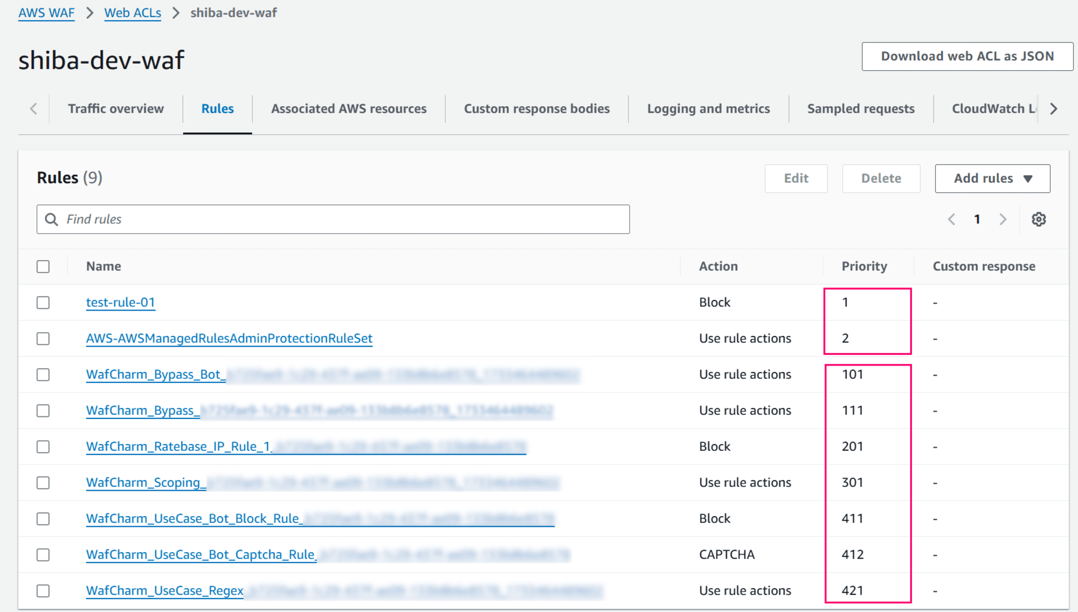Click the settings gear icon

point(1036,218)
